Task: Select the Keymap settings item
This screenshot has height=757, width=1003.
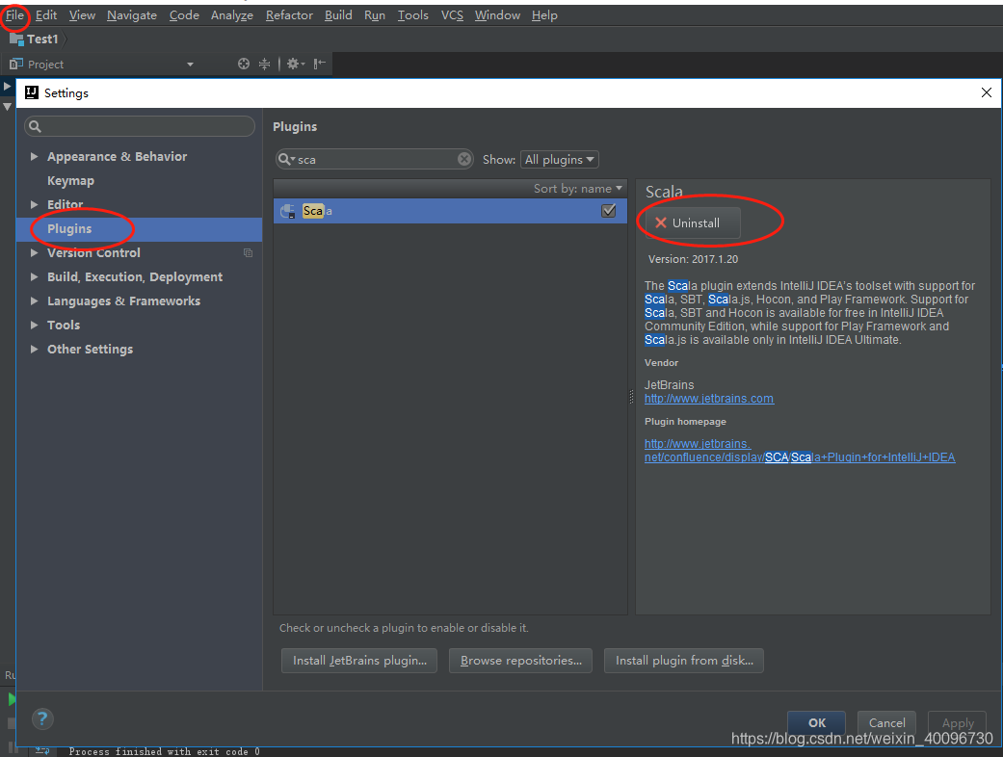Action: (x=70, y=181)
